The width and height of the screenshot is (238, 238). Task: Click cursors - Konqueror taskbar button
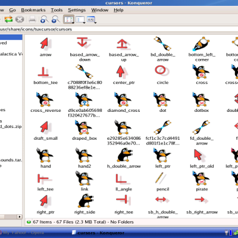98,233
